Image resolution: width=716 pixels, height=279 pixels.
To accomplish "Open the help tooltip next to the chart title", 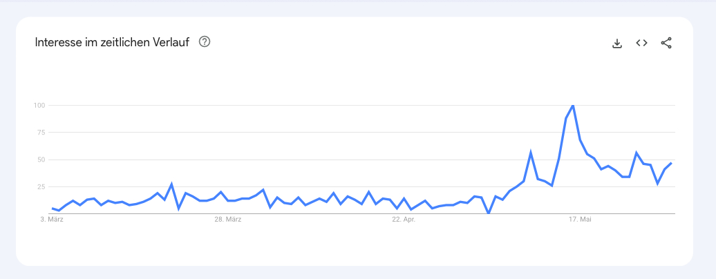I will click(205, 42).
